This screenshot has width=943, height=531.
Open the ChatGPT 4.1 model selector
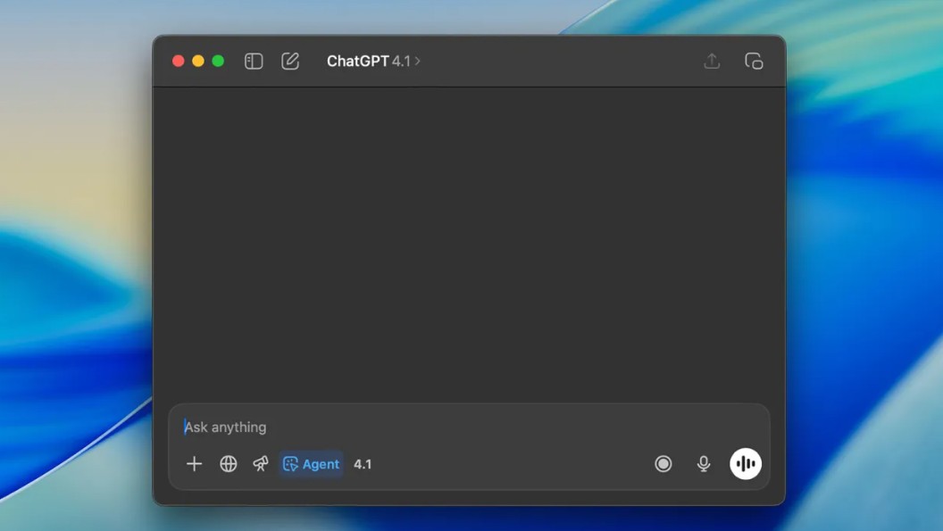[373, 62]
